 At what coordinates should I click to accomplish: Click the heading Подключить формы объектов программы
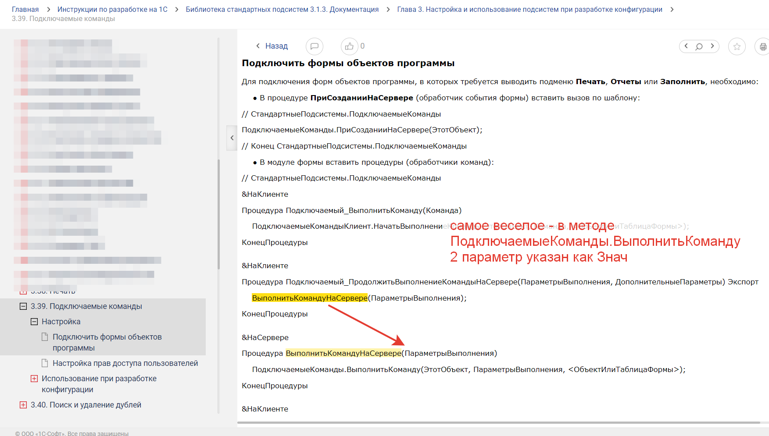(x=348, y=63)
